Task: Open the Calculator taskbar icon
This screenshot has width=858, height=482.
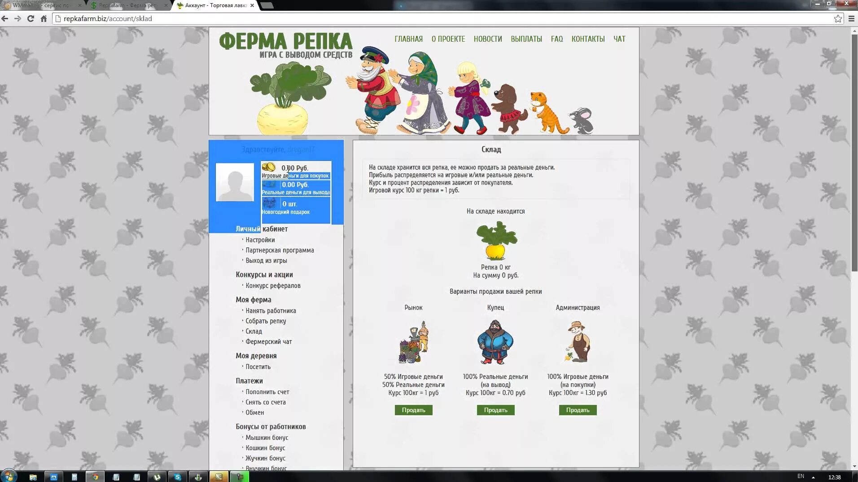Action: tap(74, 477)
